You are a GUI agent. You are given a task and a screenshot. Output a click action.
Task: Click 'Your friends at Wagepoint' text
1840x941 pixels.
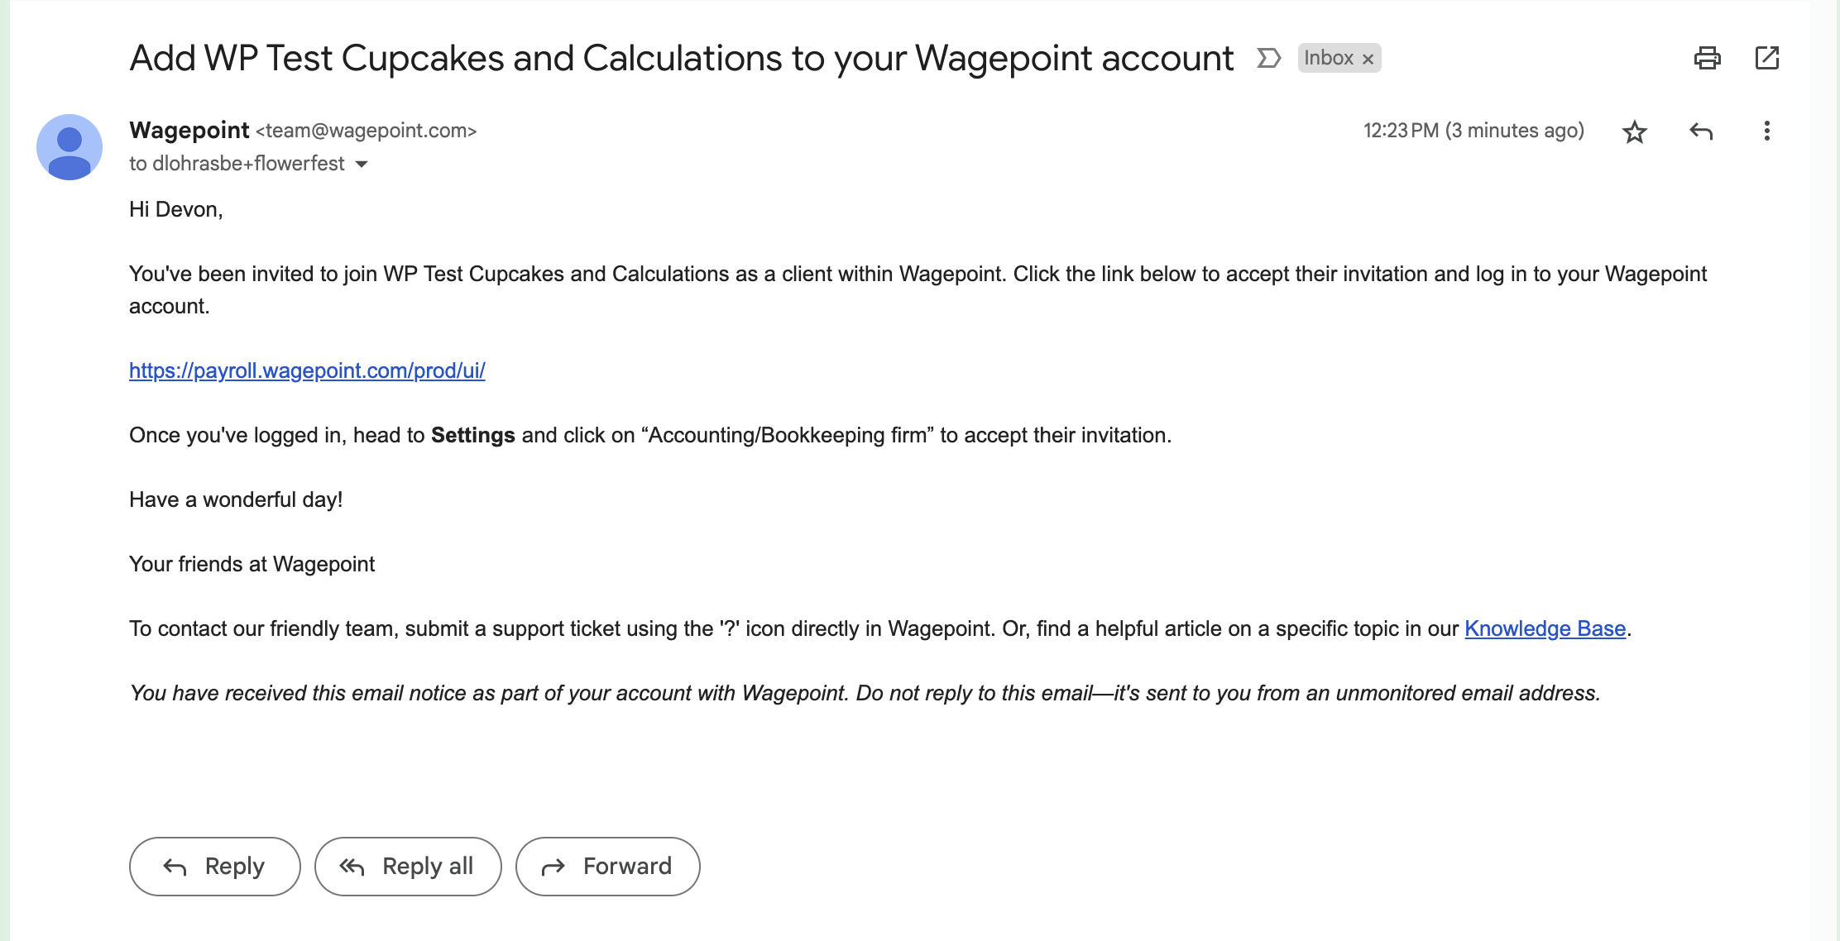(x=252, y=564)
